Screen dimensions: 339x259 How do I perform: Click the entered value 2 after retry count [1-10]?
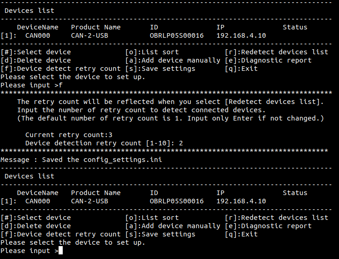click(x=181, y=143)
